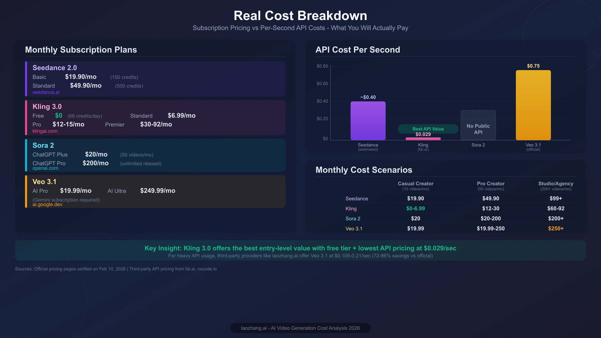Click the yellow Veo 3.1 $0.75 bar

tap(533, 105)
